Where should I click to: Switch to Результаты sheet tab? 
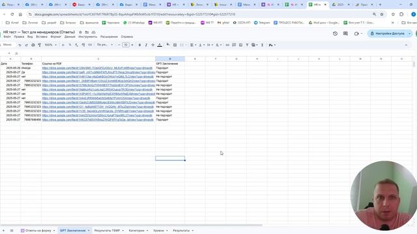tap(181, 231)
